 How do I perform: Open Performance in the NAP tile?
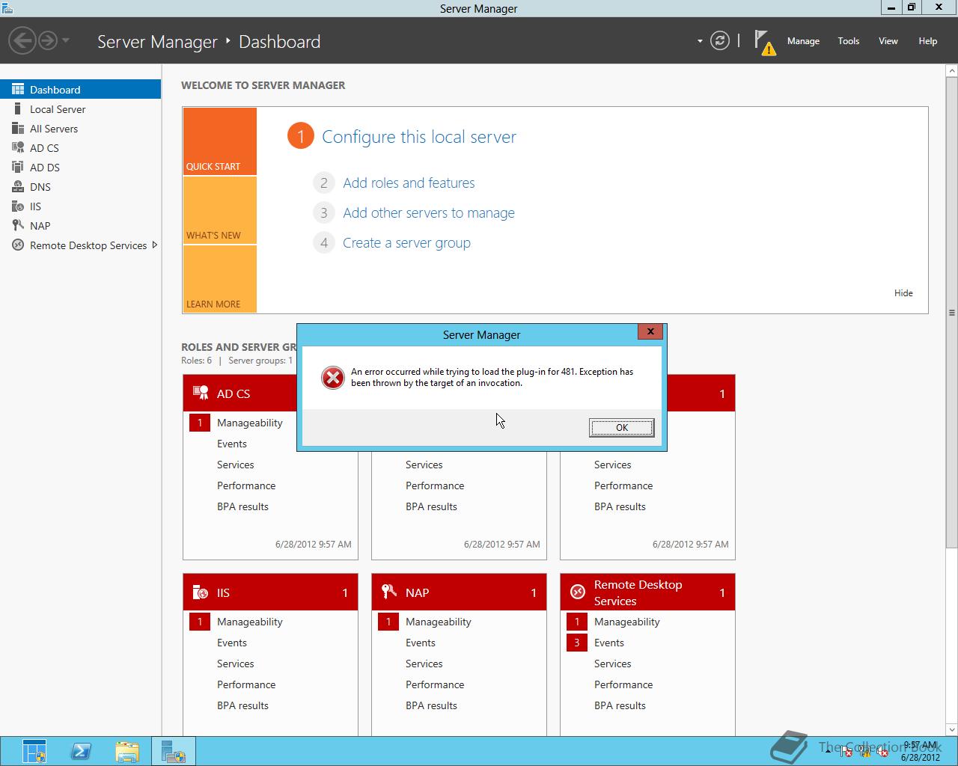pyautogui.click(x=435, y=684)
